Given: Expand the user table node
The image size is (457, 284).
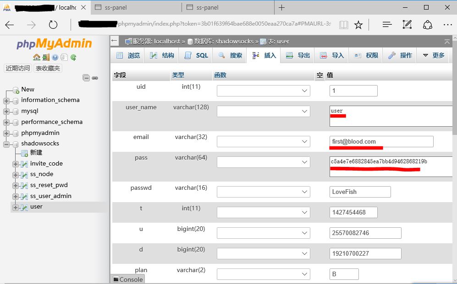Looking at the screenshot, I should tap(16, 207).
